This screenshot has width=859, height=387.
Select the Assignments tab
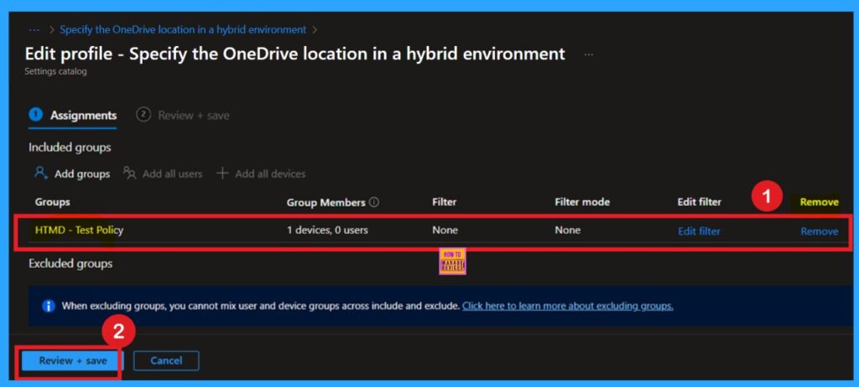coord(72,116)
